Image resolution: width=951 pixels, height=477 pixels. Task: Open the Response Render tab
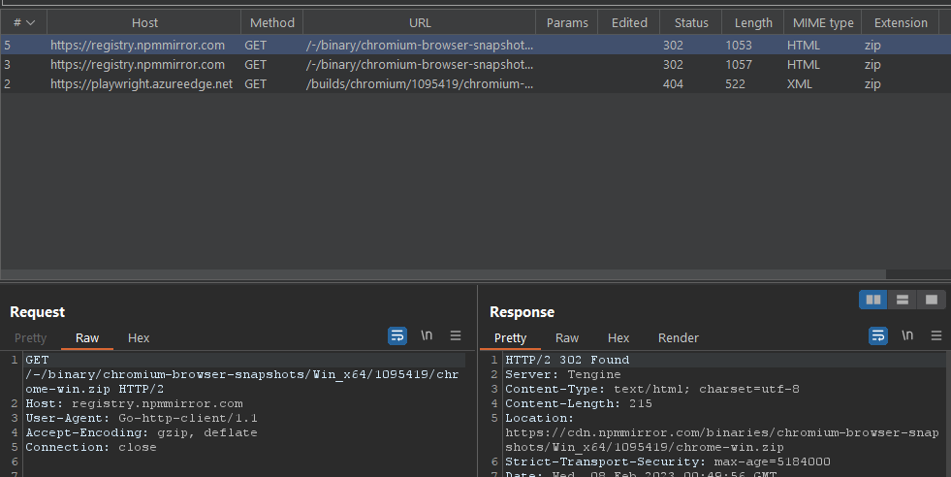tap(678, 338)
